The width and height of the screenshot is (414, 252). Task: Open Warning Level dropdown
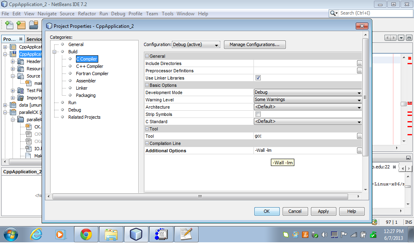click(x=308, y=100)
